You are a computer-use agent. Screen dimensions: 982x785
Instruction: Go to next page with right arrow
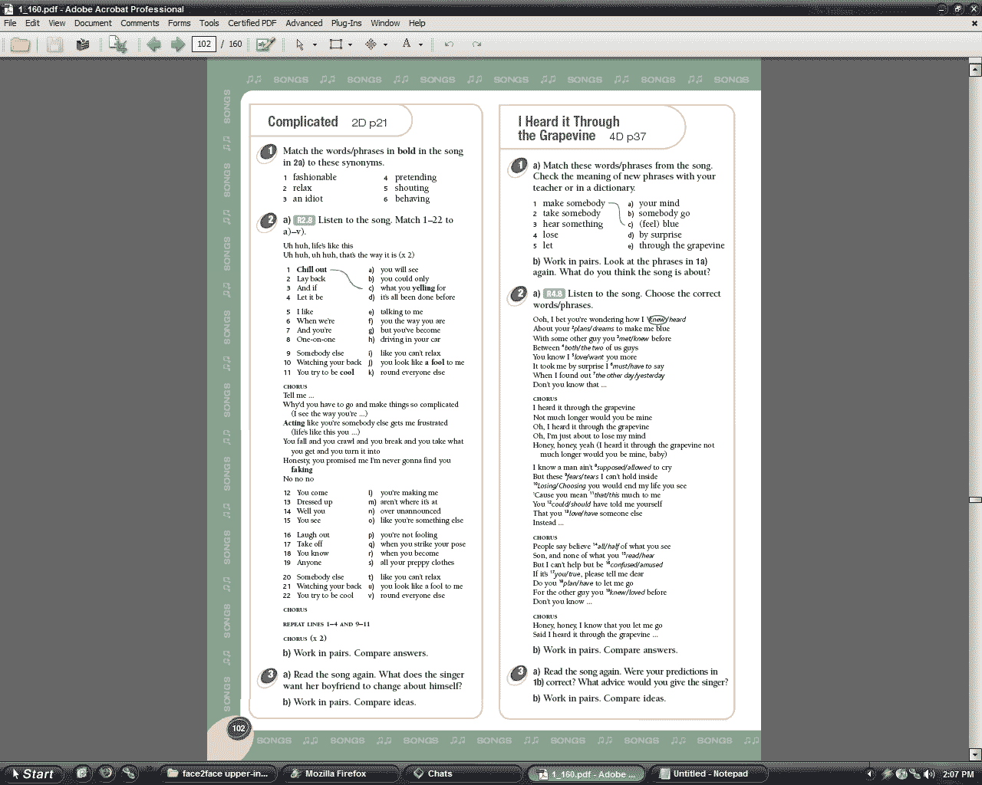click(178, 44)
